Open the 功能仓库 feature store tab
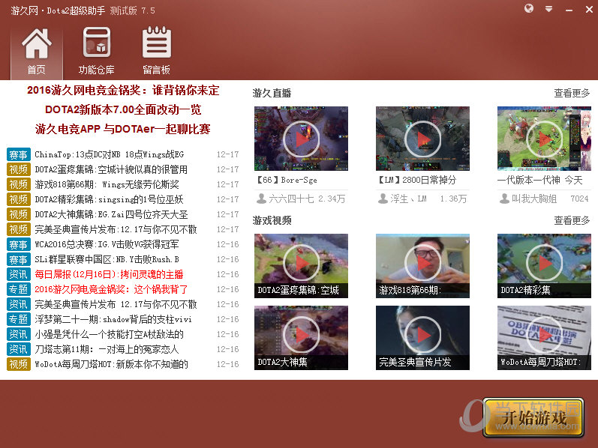598x448 pixels. pyautogui.click(x=97, y=52)
